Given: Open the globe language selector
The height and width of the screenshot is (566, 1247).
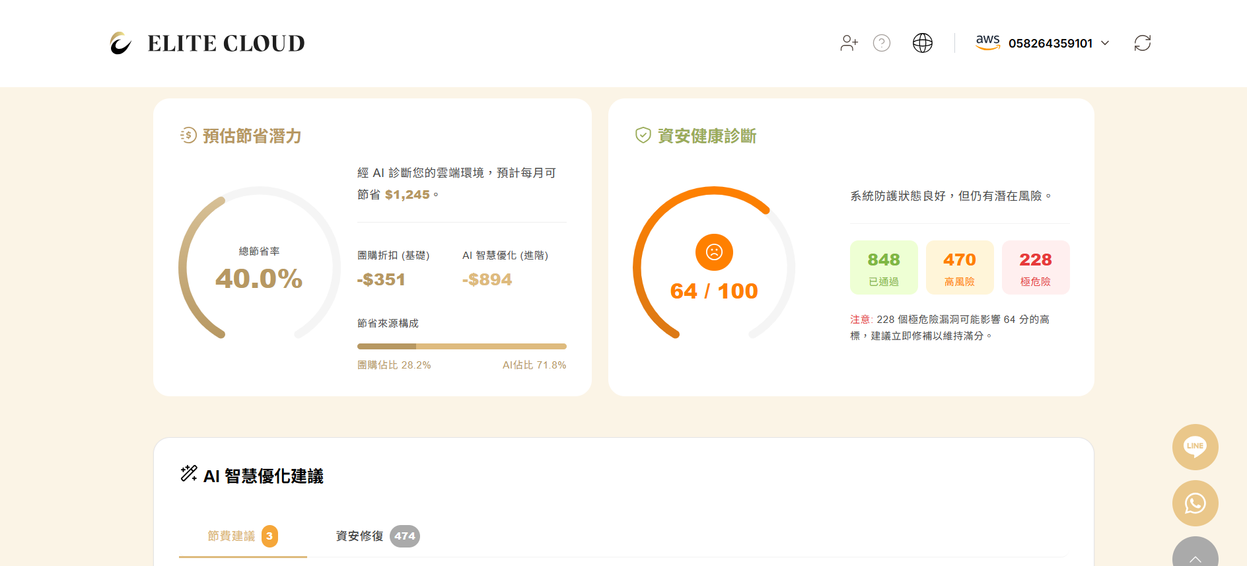Looking at the screenshot, I should [922, 44].
